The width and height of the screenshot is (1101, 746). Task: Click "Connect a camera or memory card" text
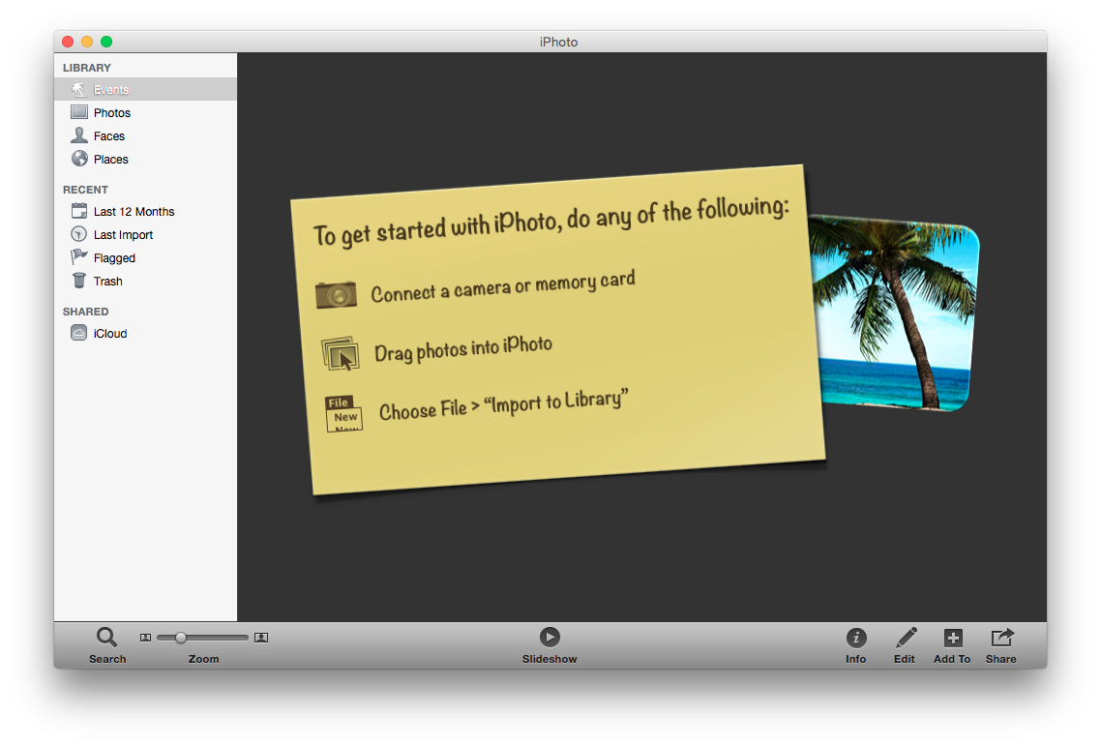click(x=503, y=285)
